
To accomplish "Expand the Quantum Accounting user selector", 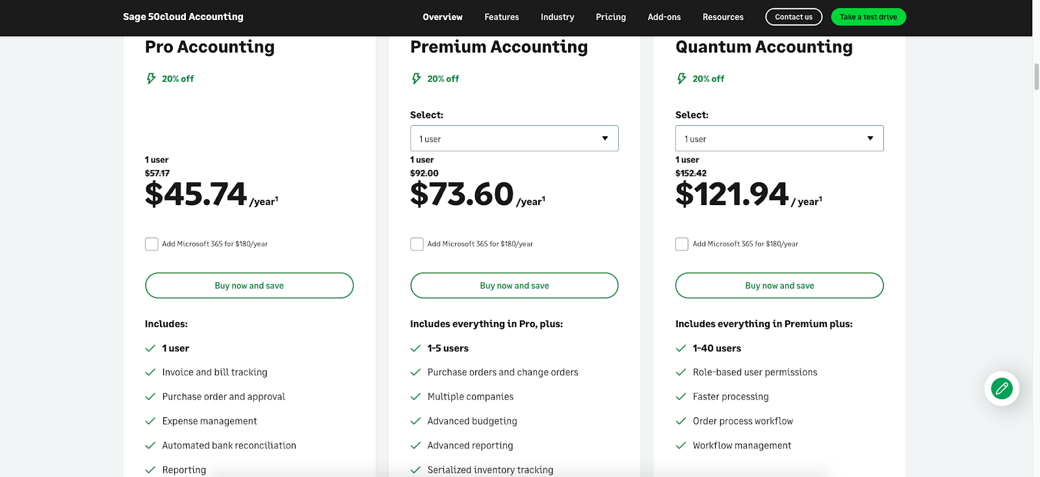I will tap(779, 138).
